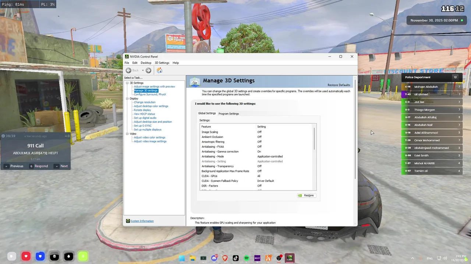Collapse the 3D Settings tree node
This screenshot has height=264, width=471.
(127, 83)
